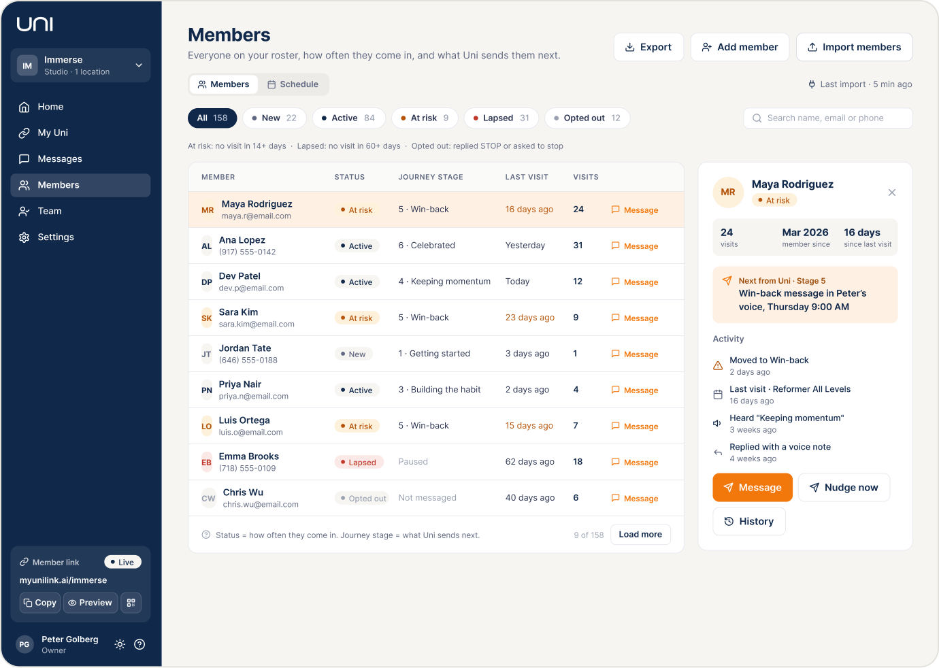Click Nudge now button

click(x=844, y=488)
